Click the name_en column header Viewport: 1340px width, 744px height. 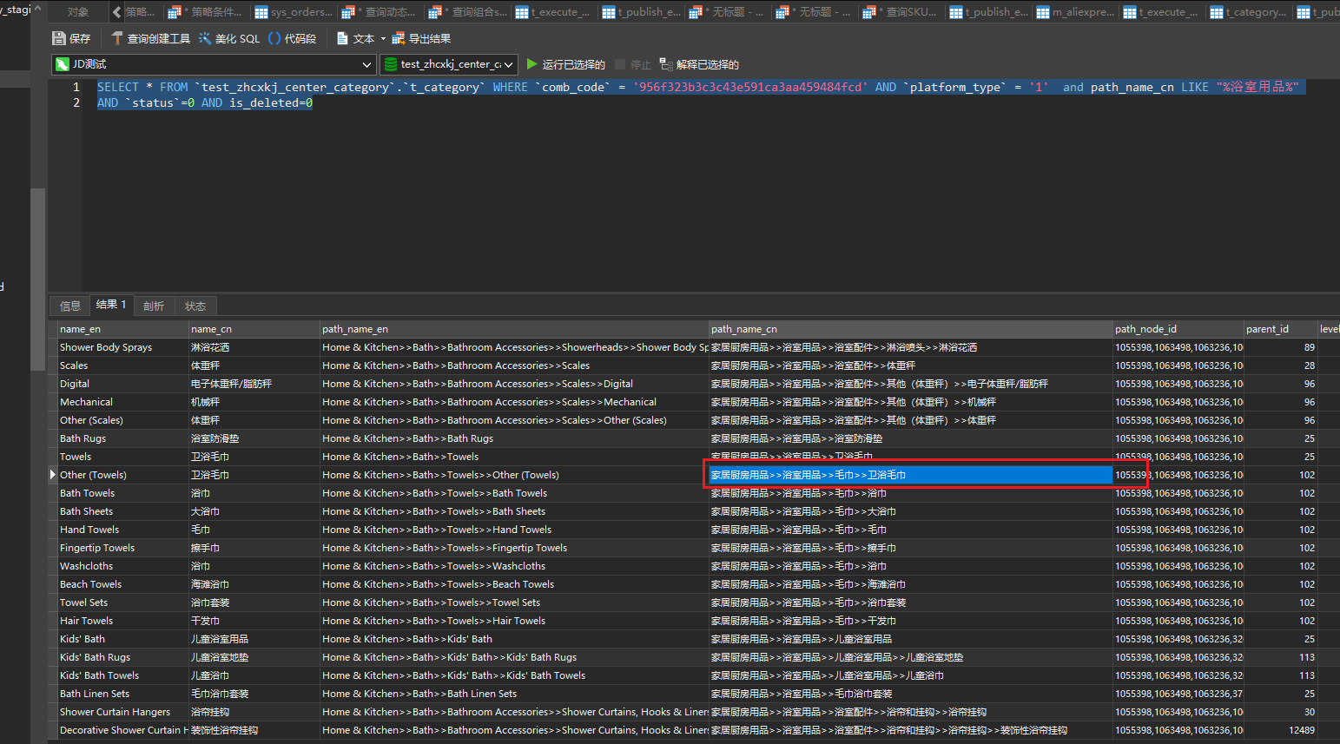click(x=123, y=329)
